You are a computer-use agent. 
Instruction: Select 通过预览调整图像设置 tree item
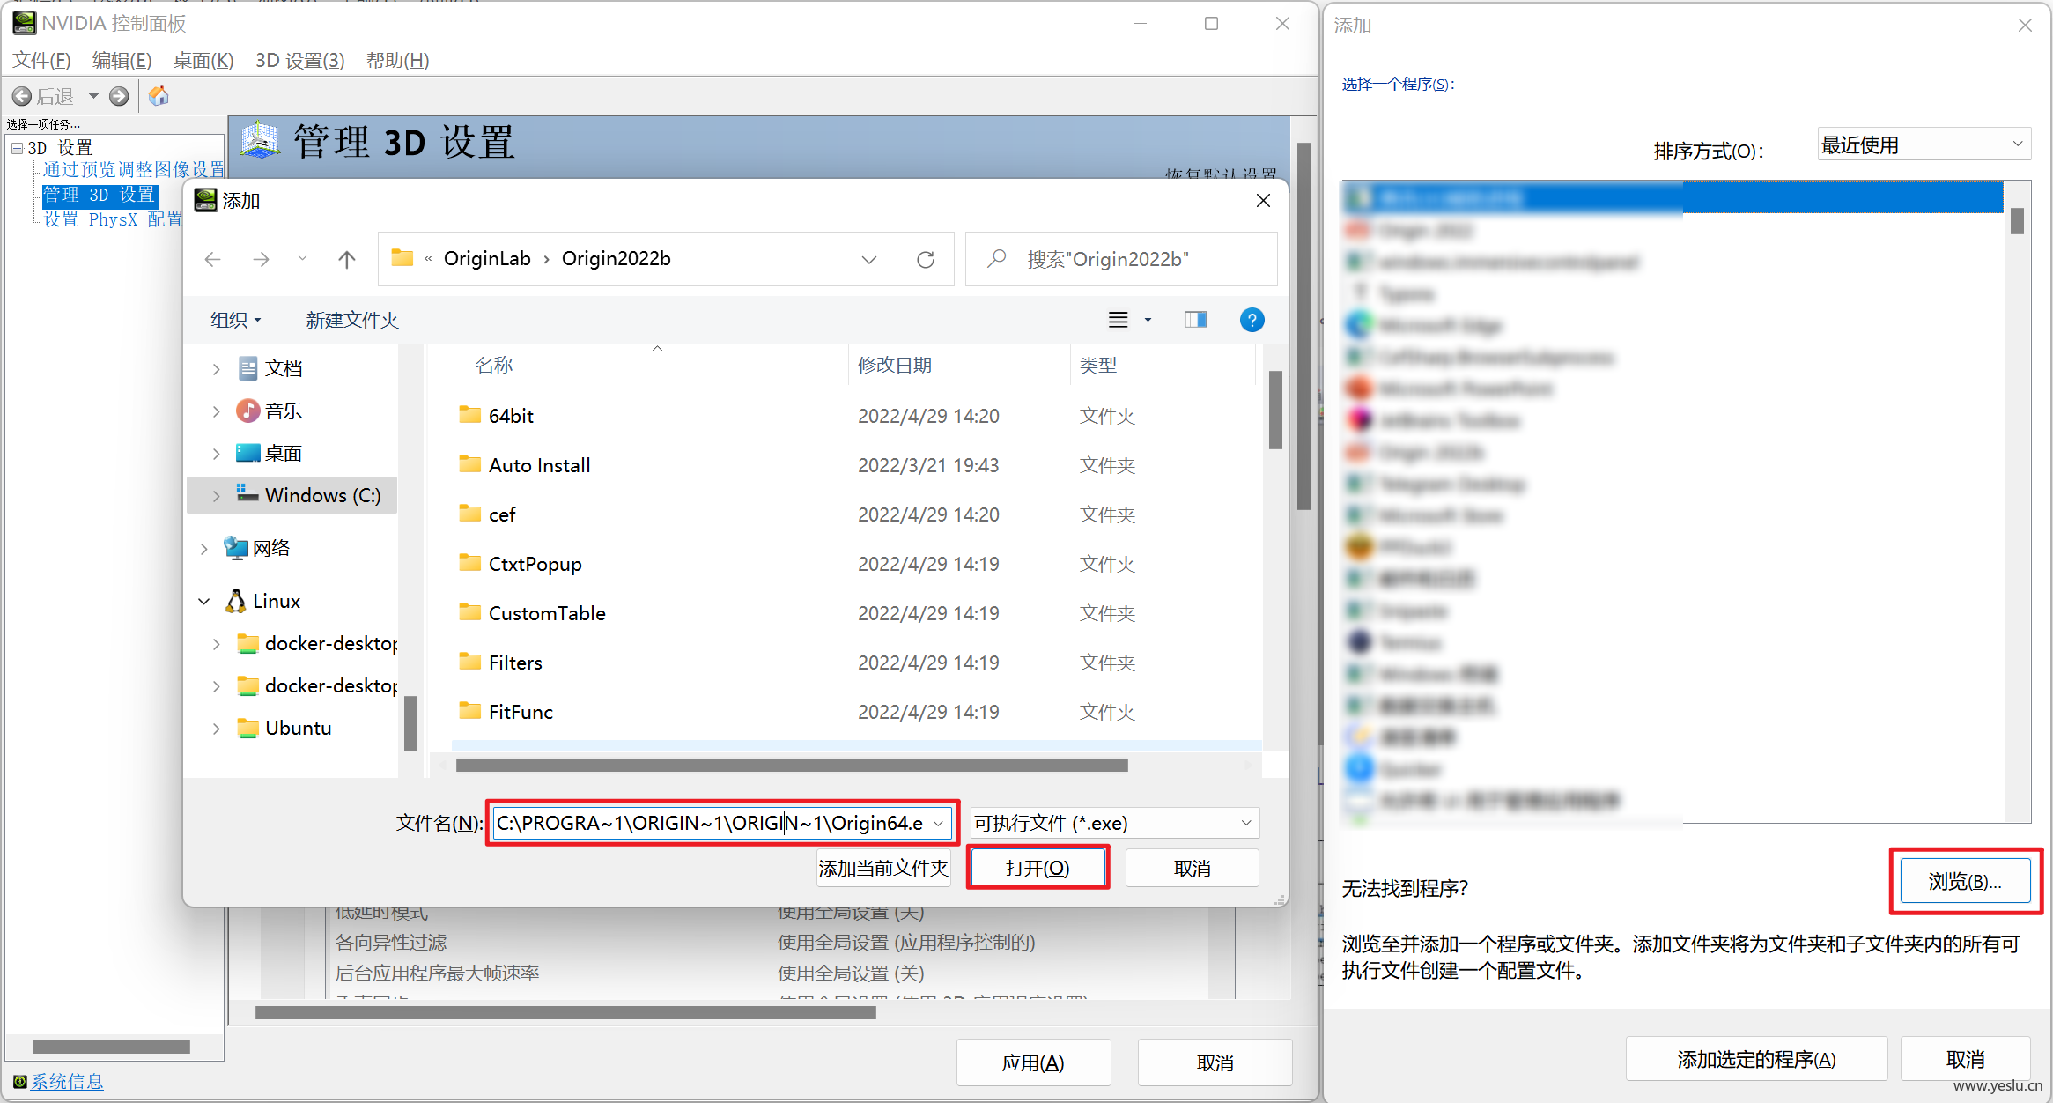[x=134, y=169]
